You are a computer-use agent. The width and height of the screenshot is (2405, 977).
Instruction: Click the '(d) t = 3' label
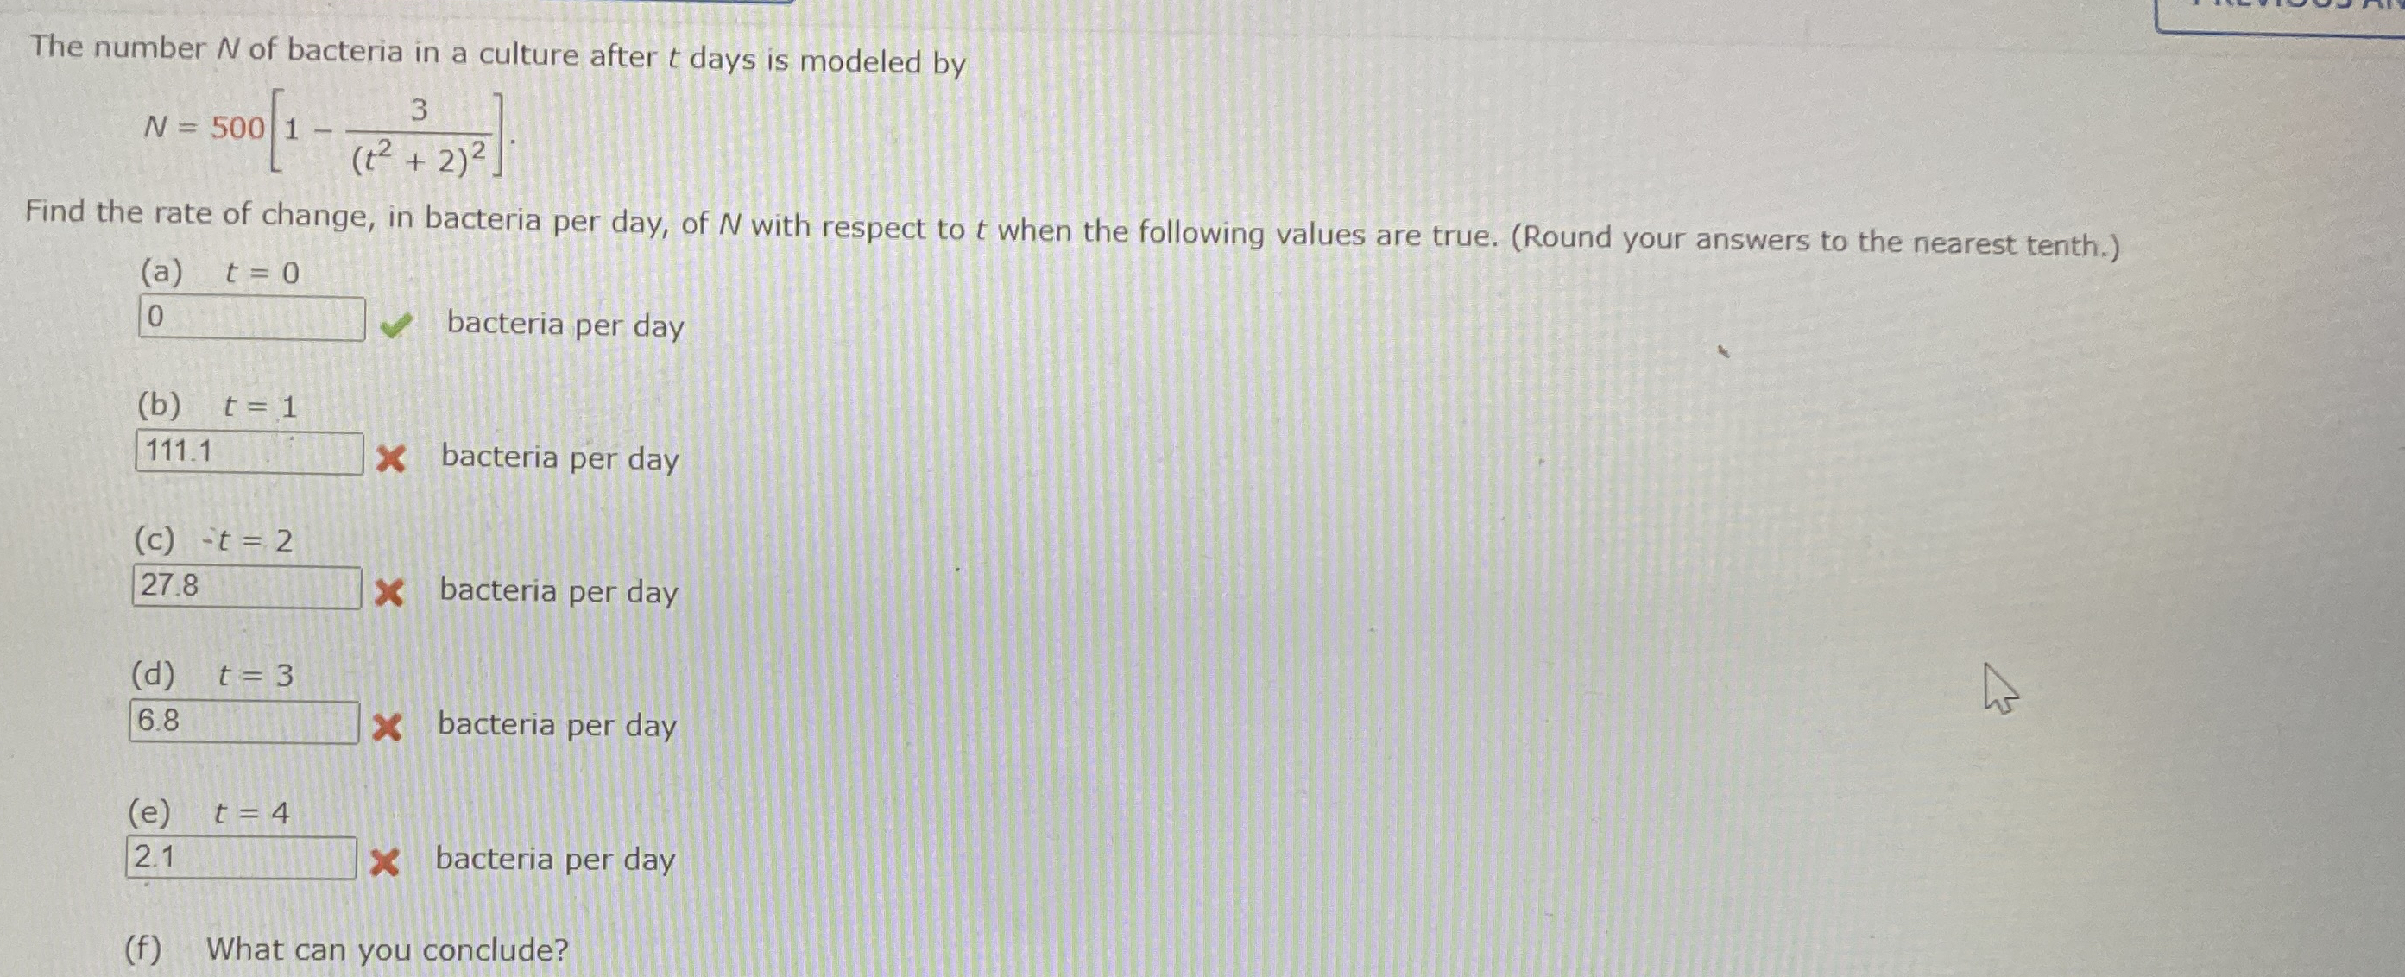[212, 675]
